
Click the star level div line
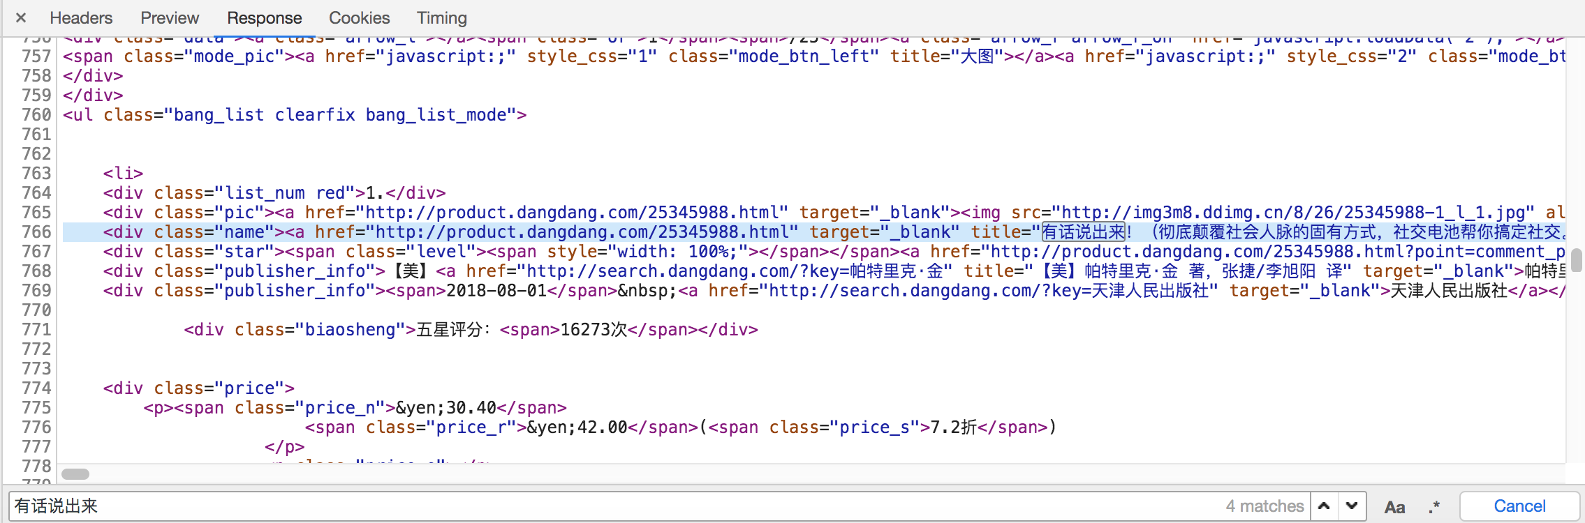tap(834, 252)
